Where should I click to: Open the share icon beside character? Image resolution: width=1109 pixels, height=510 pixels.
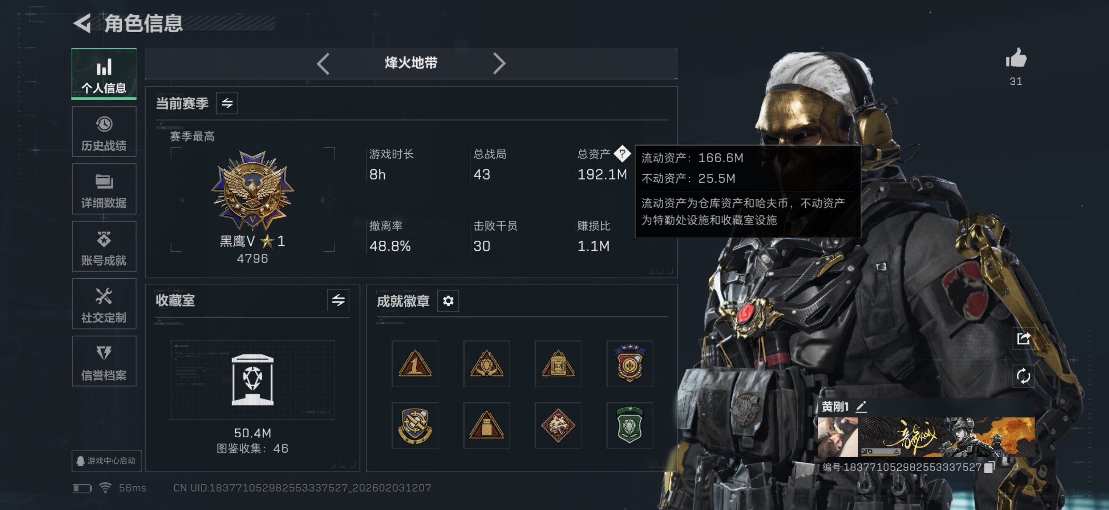[1023, 339]
